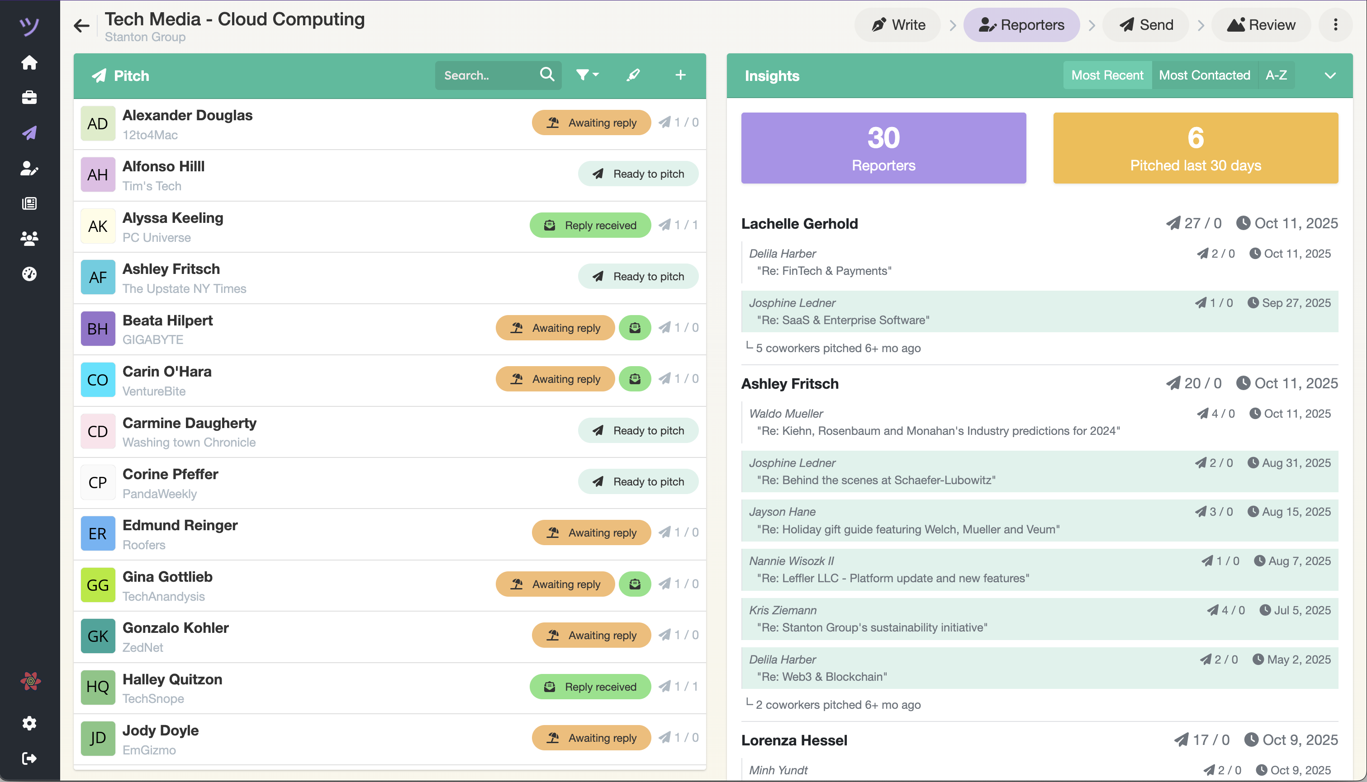Click the rocket icon in Pitch header

coord(634,75)
